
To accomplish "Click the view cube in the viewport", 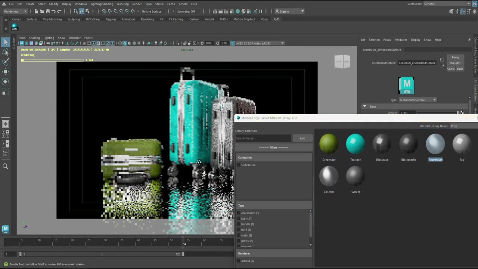I will [342, 62].
